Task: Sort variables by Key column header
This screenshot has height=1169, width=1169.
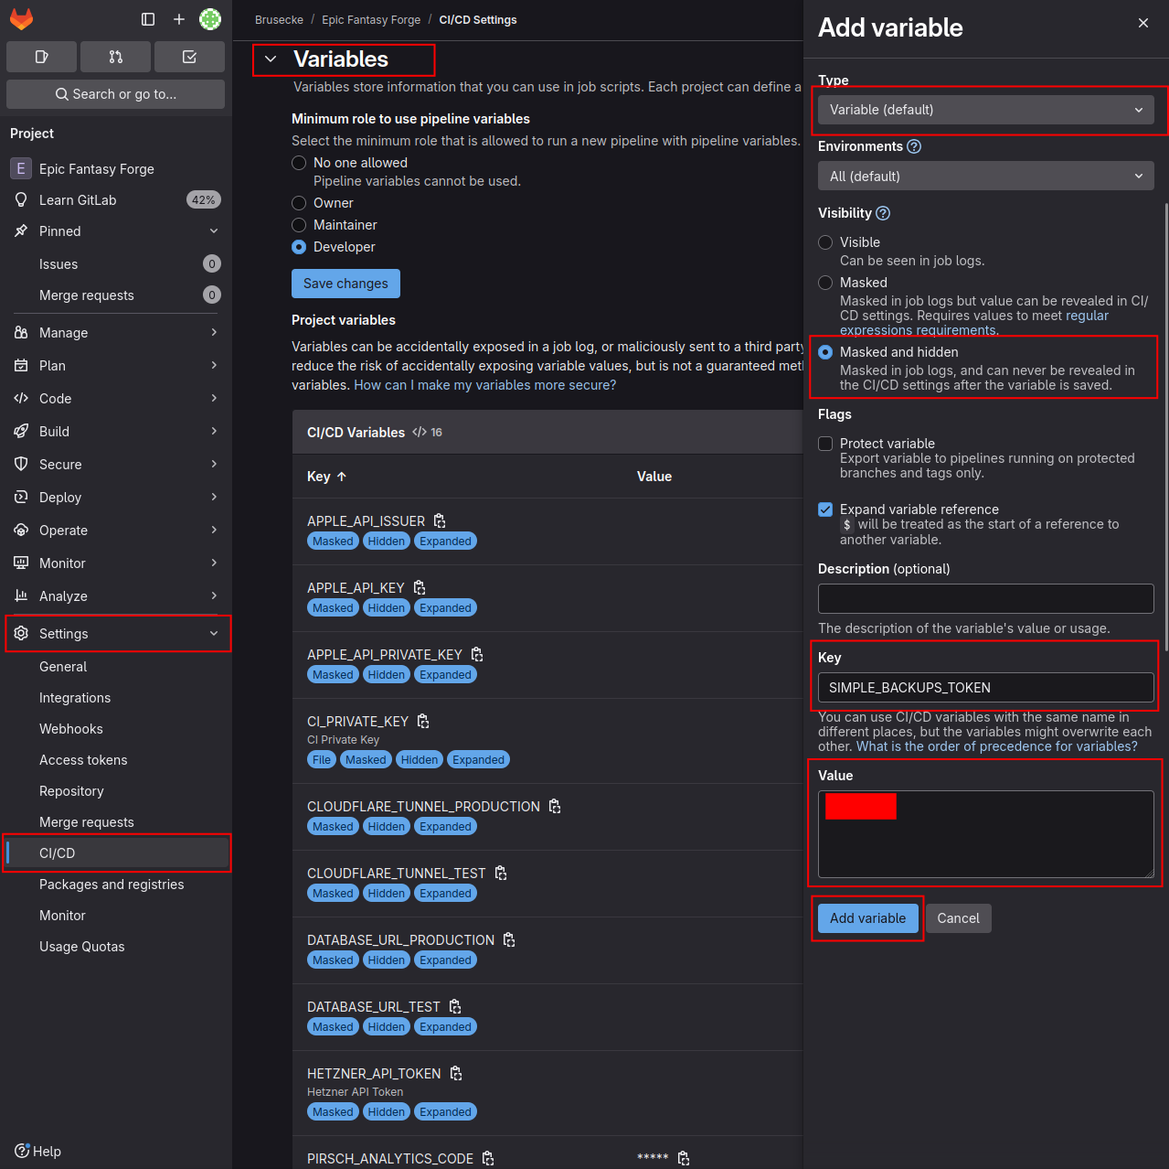Action: 327,477
